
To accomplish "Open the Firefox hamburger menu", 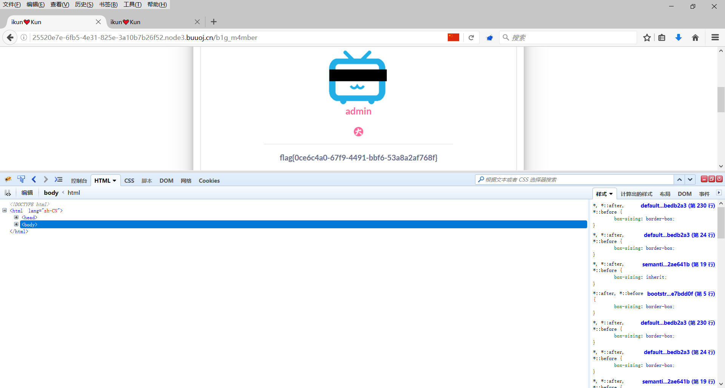I will (715, 37).
